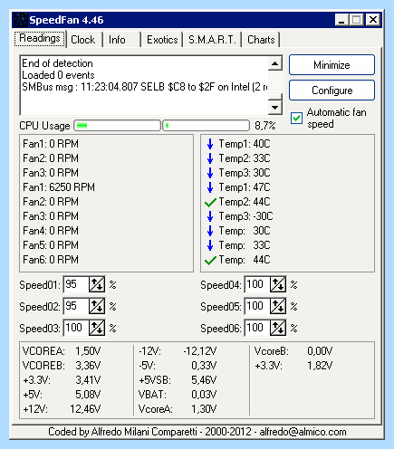Click the Speed04 value field
394x449 pixels.
(257, 284)
